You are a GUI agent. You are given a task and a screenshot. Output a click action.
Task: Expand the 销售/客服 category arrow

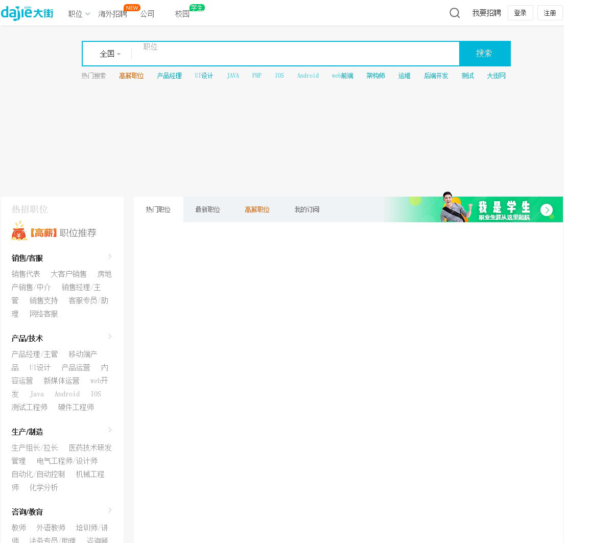[x=110, y=256]
